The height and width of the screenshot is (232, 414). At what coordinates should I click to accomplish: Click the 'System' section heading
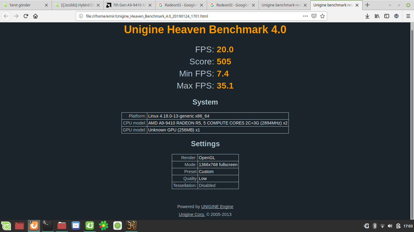[205, 102]
